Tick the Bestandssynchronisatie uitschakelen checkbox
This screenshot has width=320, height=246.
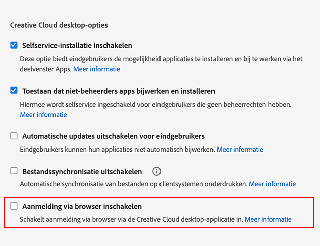tap(14, 171)
